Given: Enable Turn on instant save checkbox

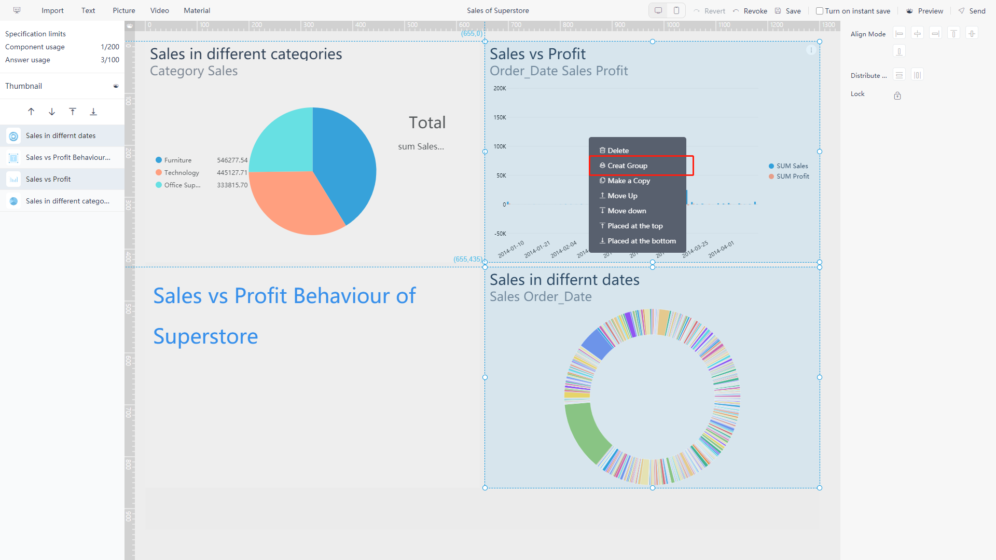Looking at the screenshot, I should [820, 11].
